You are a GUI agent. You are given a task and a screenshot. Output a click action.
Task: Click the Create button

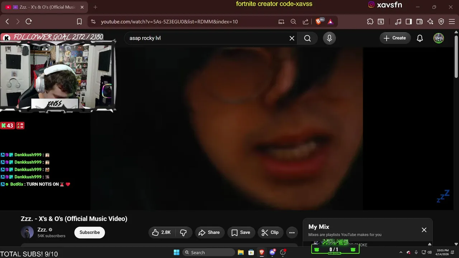(395, 38)
